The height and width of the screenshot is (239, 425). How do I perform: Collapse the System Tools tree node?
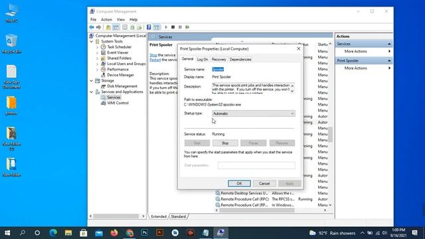pos(92,41)
